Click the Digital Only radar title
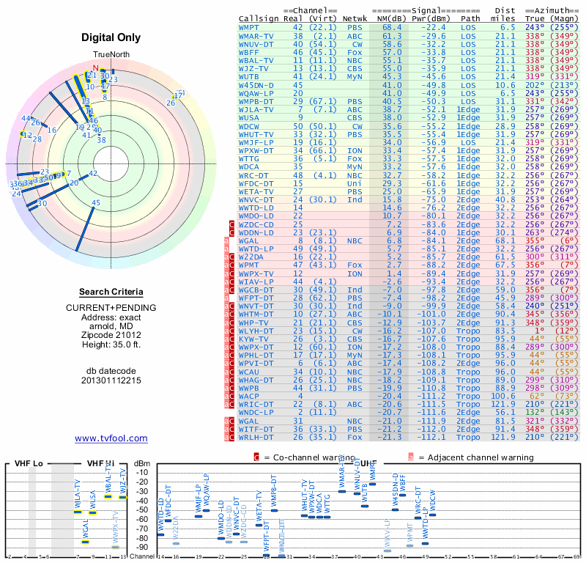Image resolution: width=586 pixels, height=563 pixels. [x=111, y=37]
